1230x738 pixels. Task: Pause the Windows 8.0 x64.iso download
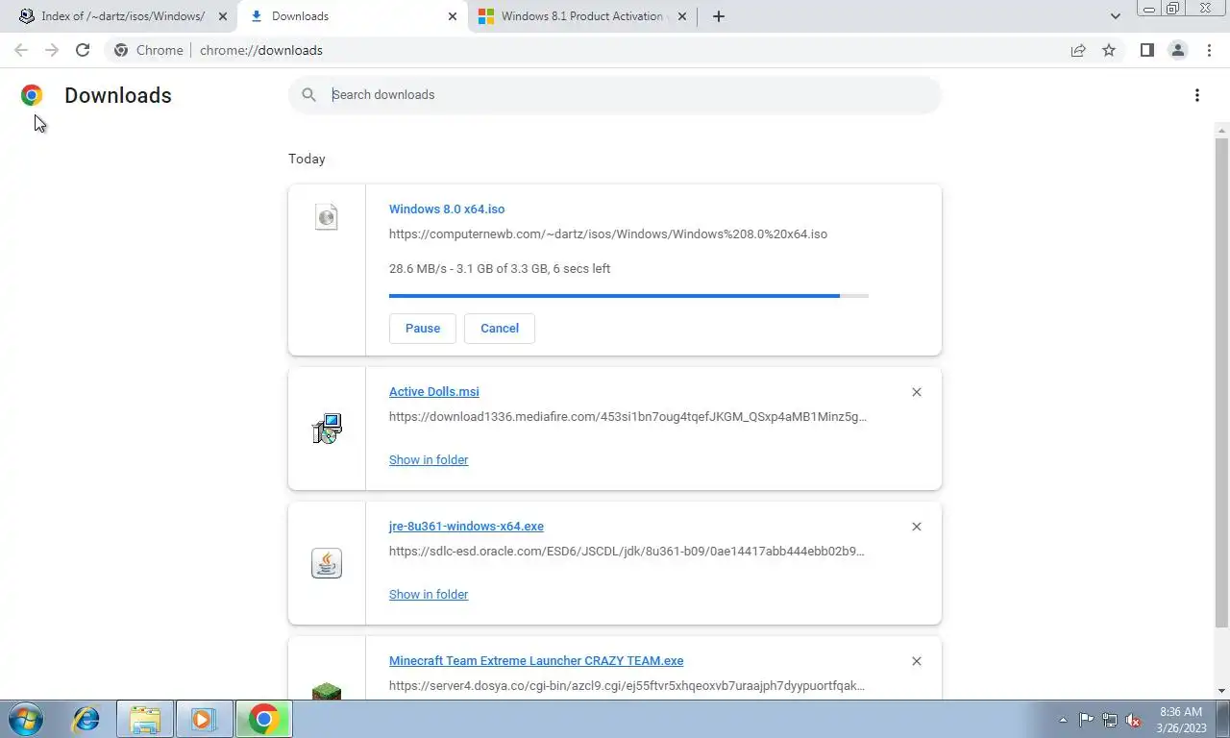coord(423,329)
